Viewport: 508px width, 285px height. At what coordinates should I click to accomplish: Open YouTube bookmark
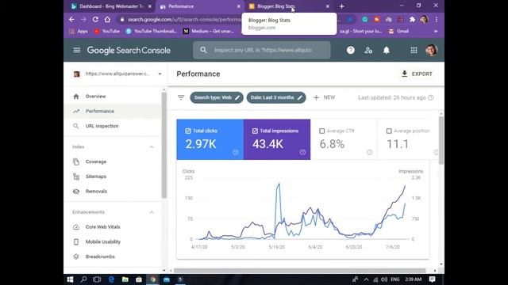point(107,31)
